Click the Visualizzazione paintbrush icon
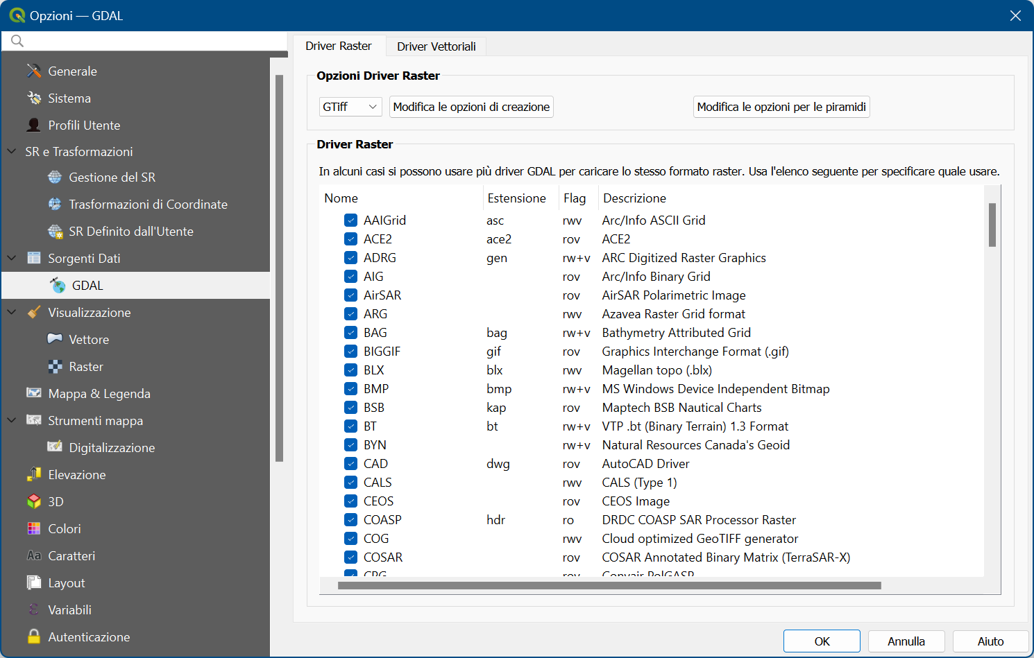This screenshot has width=1034, height=658. click(34, 312)
